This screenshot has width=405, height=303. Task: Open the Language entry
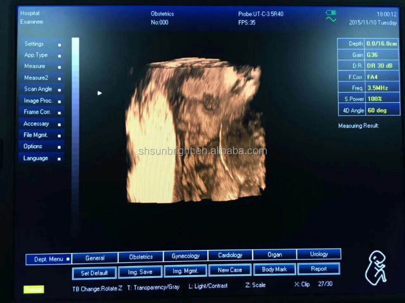point(41,158)
